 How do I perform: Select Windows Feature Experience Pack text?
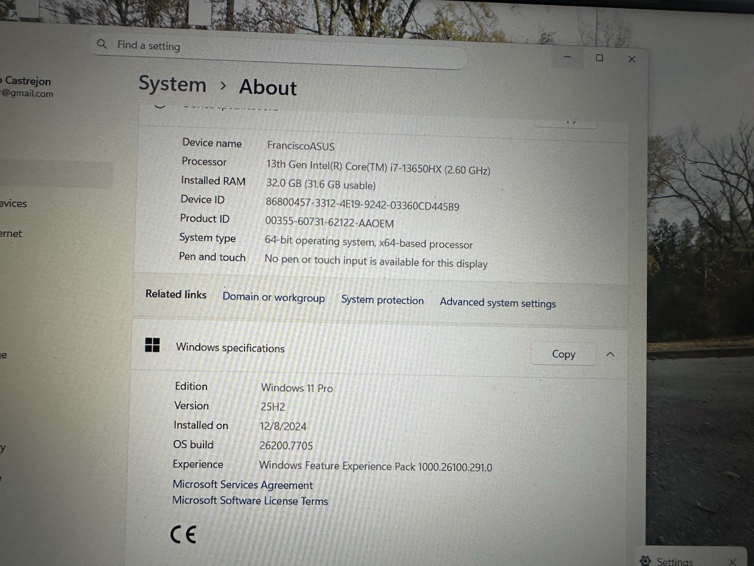pyautogui.click(x=375, y=466)
